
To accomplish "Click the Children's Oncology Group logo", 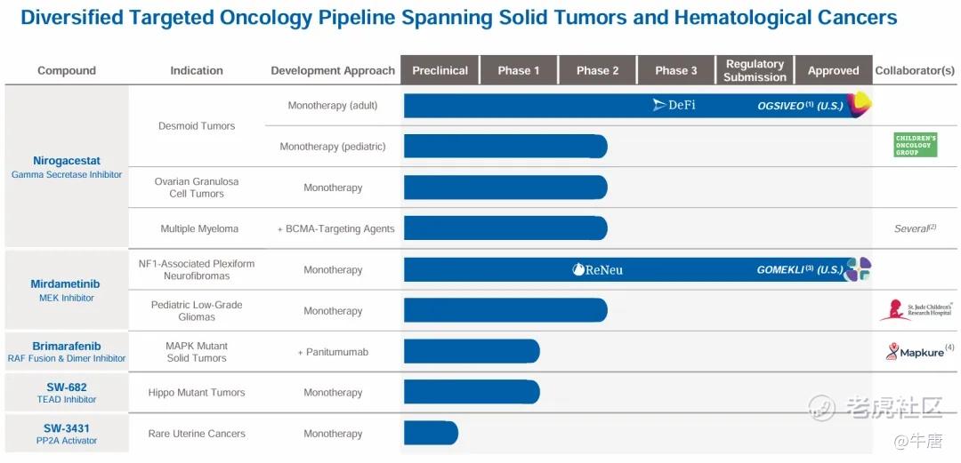I will (916, 145).
